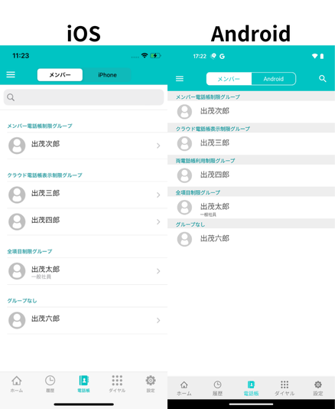Select contact name 出茂三郎 on Android

pyautogui.click(x=215, y=142)
